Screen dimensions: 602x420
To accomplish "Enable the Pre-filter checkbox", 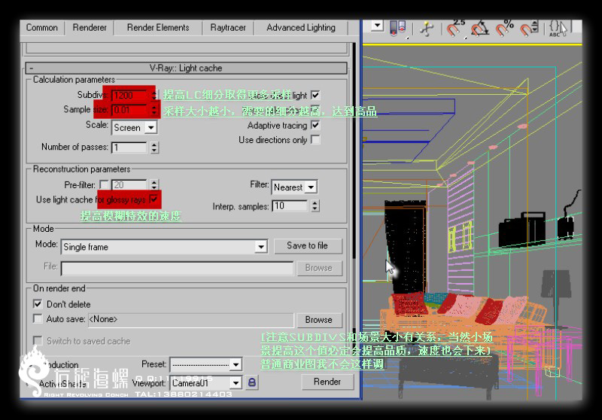I will tap(104, 184).
